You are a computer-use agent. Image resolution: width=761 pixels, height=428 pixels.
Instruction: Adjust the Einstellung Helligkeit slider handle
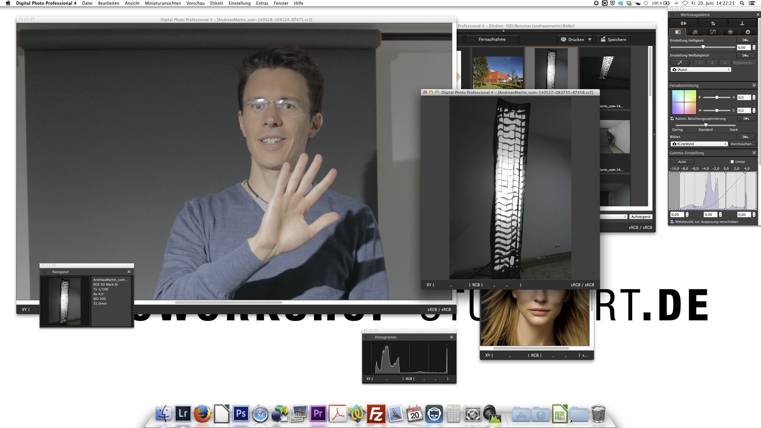[703, 47]
